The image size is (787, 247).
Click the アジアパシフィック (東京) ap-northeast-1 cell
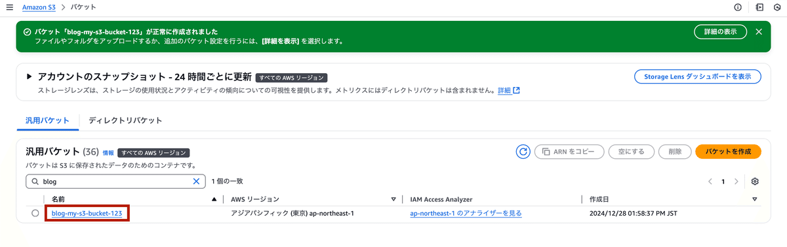[293, 213]
